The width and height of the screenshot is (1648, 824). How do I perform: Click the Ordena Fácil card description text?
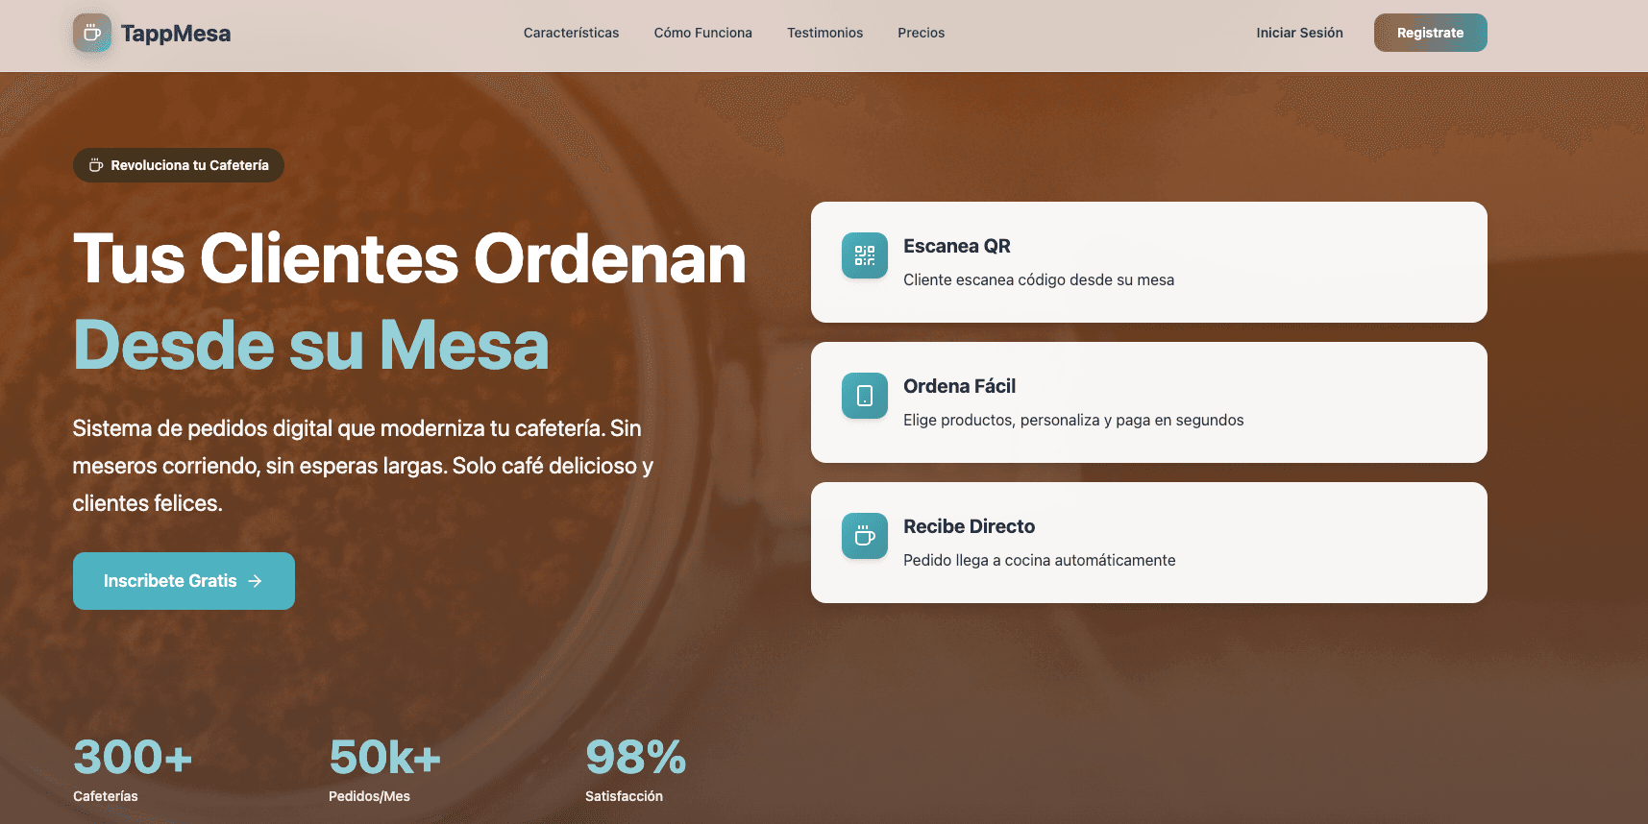[x=1072, y=420]
